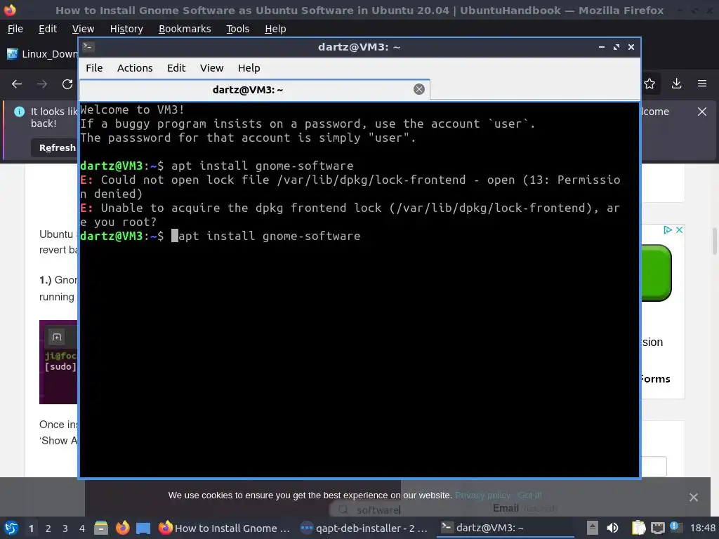719x539 pixels.
Task: Switch to How to Install Gnome taskbar window
Action: click(224, 528)
